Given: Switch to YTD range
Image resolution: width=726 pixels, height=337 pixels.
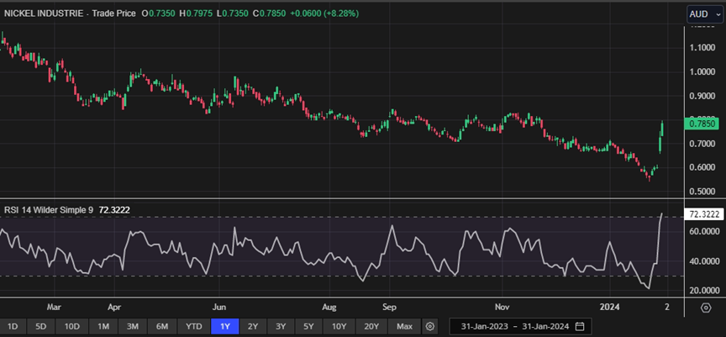Looking at the screenshot, I should [193, 326].
